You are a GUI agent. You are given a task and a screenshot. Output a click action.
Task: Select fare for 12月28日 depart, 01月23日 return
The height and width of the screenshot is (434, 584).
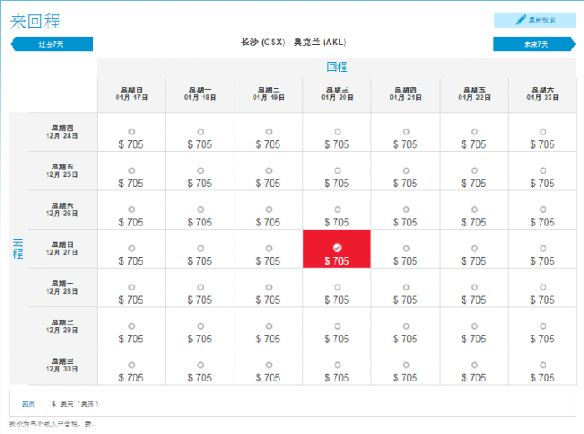pos(542,288)
